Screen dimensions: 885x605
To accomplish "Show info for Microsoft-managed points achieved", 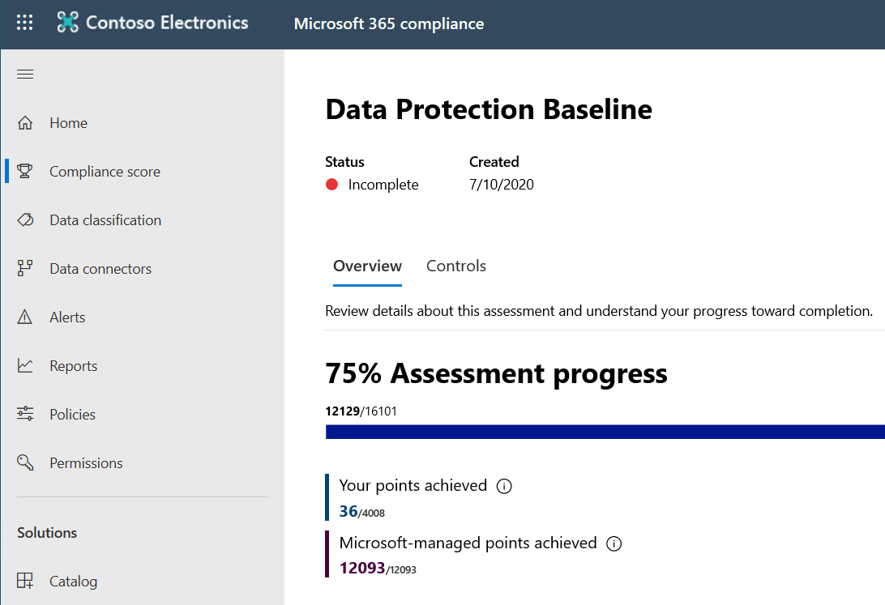I will click(614, 543).
